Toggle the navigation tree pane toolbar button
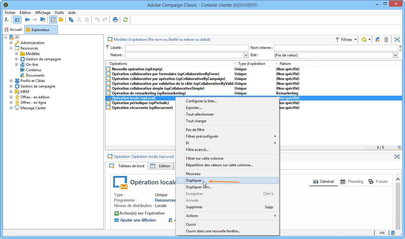The width and height of the screenshot is (405, 239). (17, 20)
